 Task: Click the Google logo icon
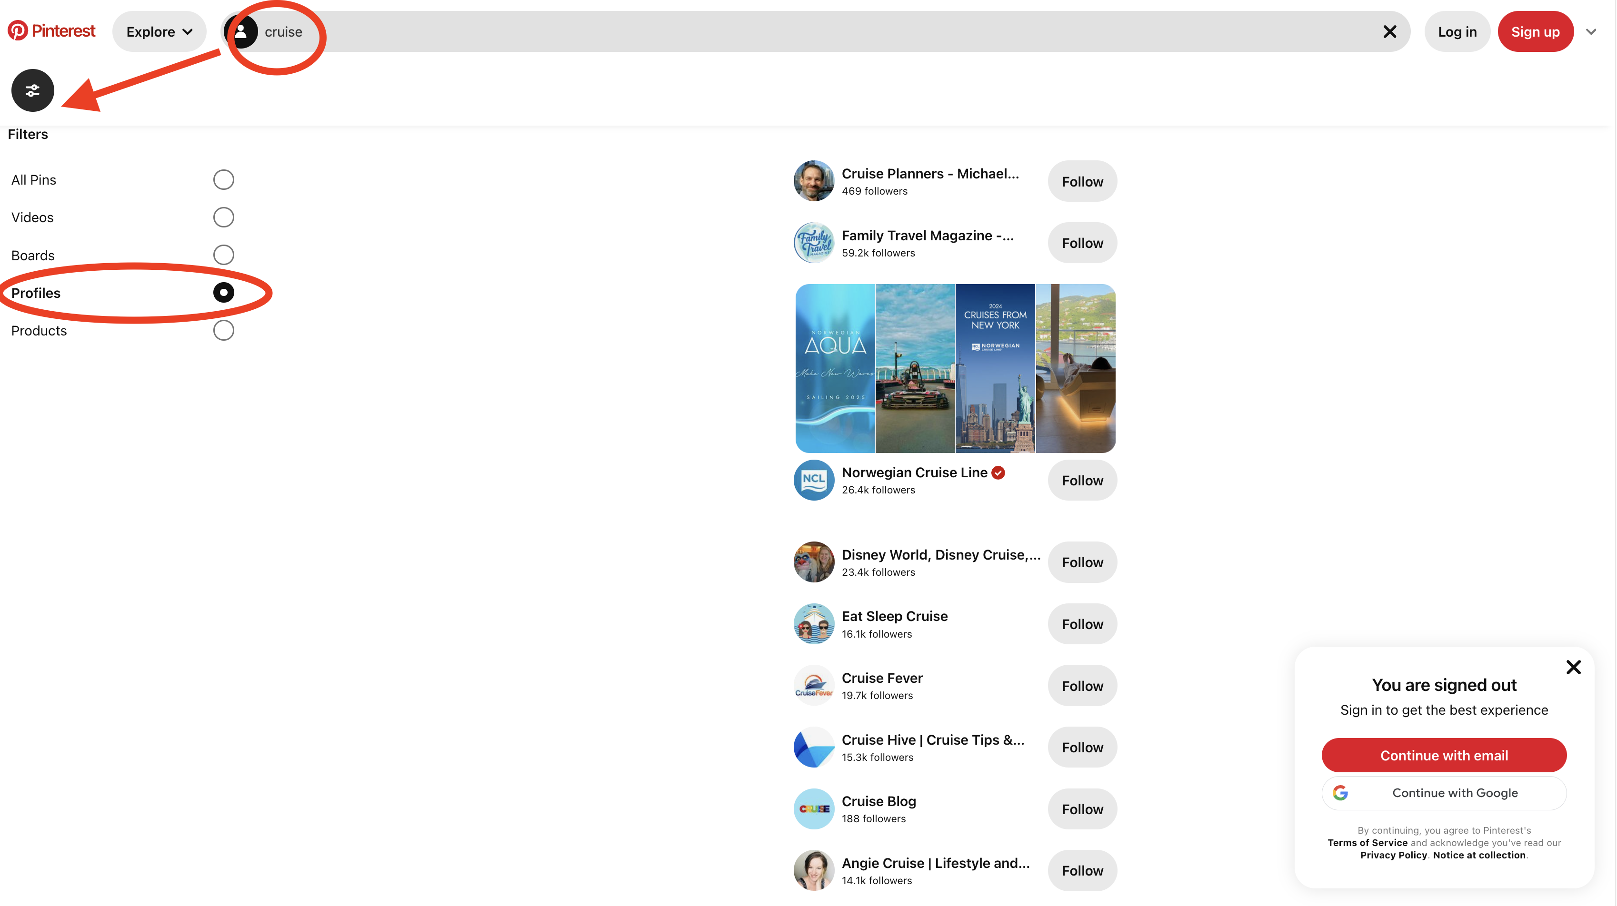click(1340, 793)
